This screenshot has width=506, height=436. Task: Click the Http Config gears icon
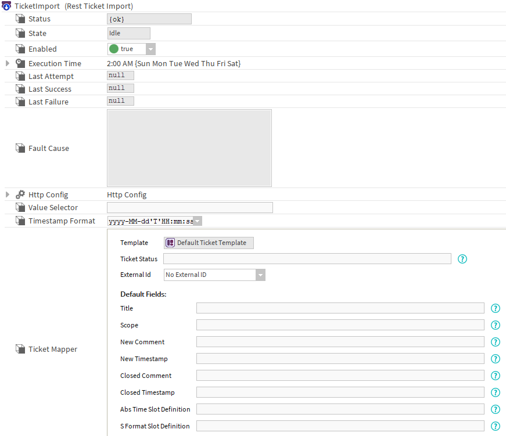(20, 194)
